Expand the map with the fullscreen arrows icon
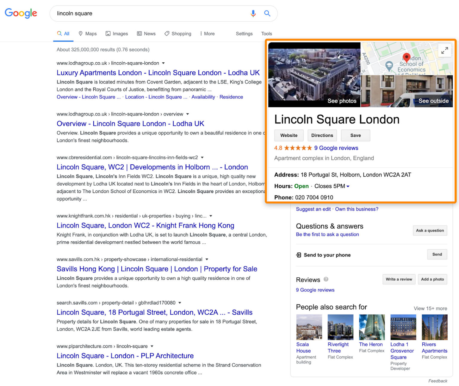This screenshot has height=386, width=459. click(x=445, y=50)
